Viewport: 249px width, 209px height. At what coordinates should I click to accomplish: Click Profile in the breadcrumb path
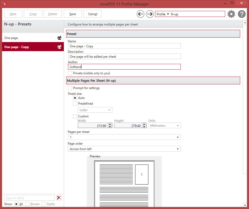(x=161, y=14)
